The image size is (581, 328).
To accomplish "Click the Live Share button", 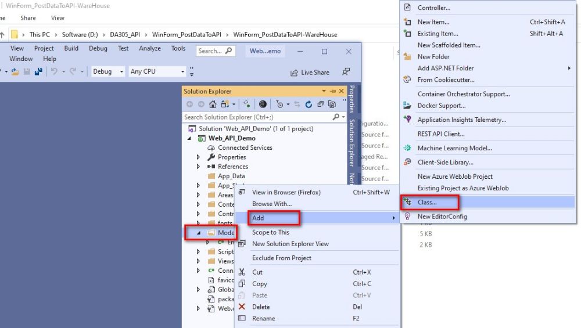I will [x=310, y=73].
